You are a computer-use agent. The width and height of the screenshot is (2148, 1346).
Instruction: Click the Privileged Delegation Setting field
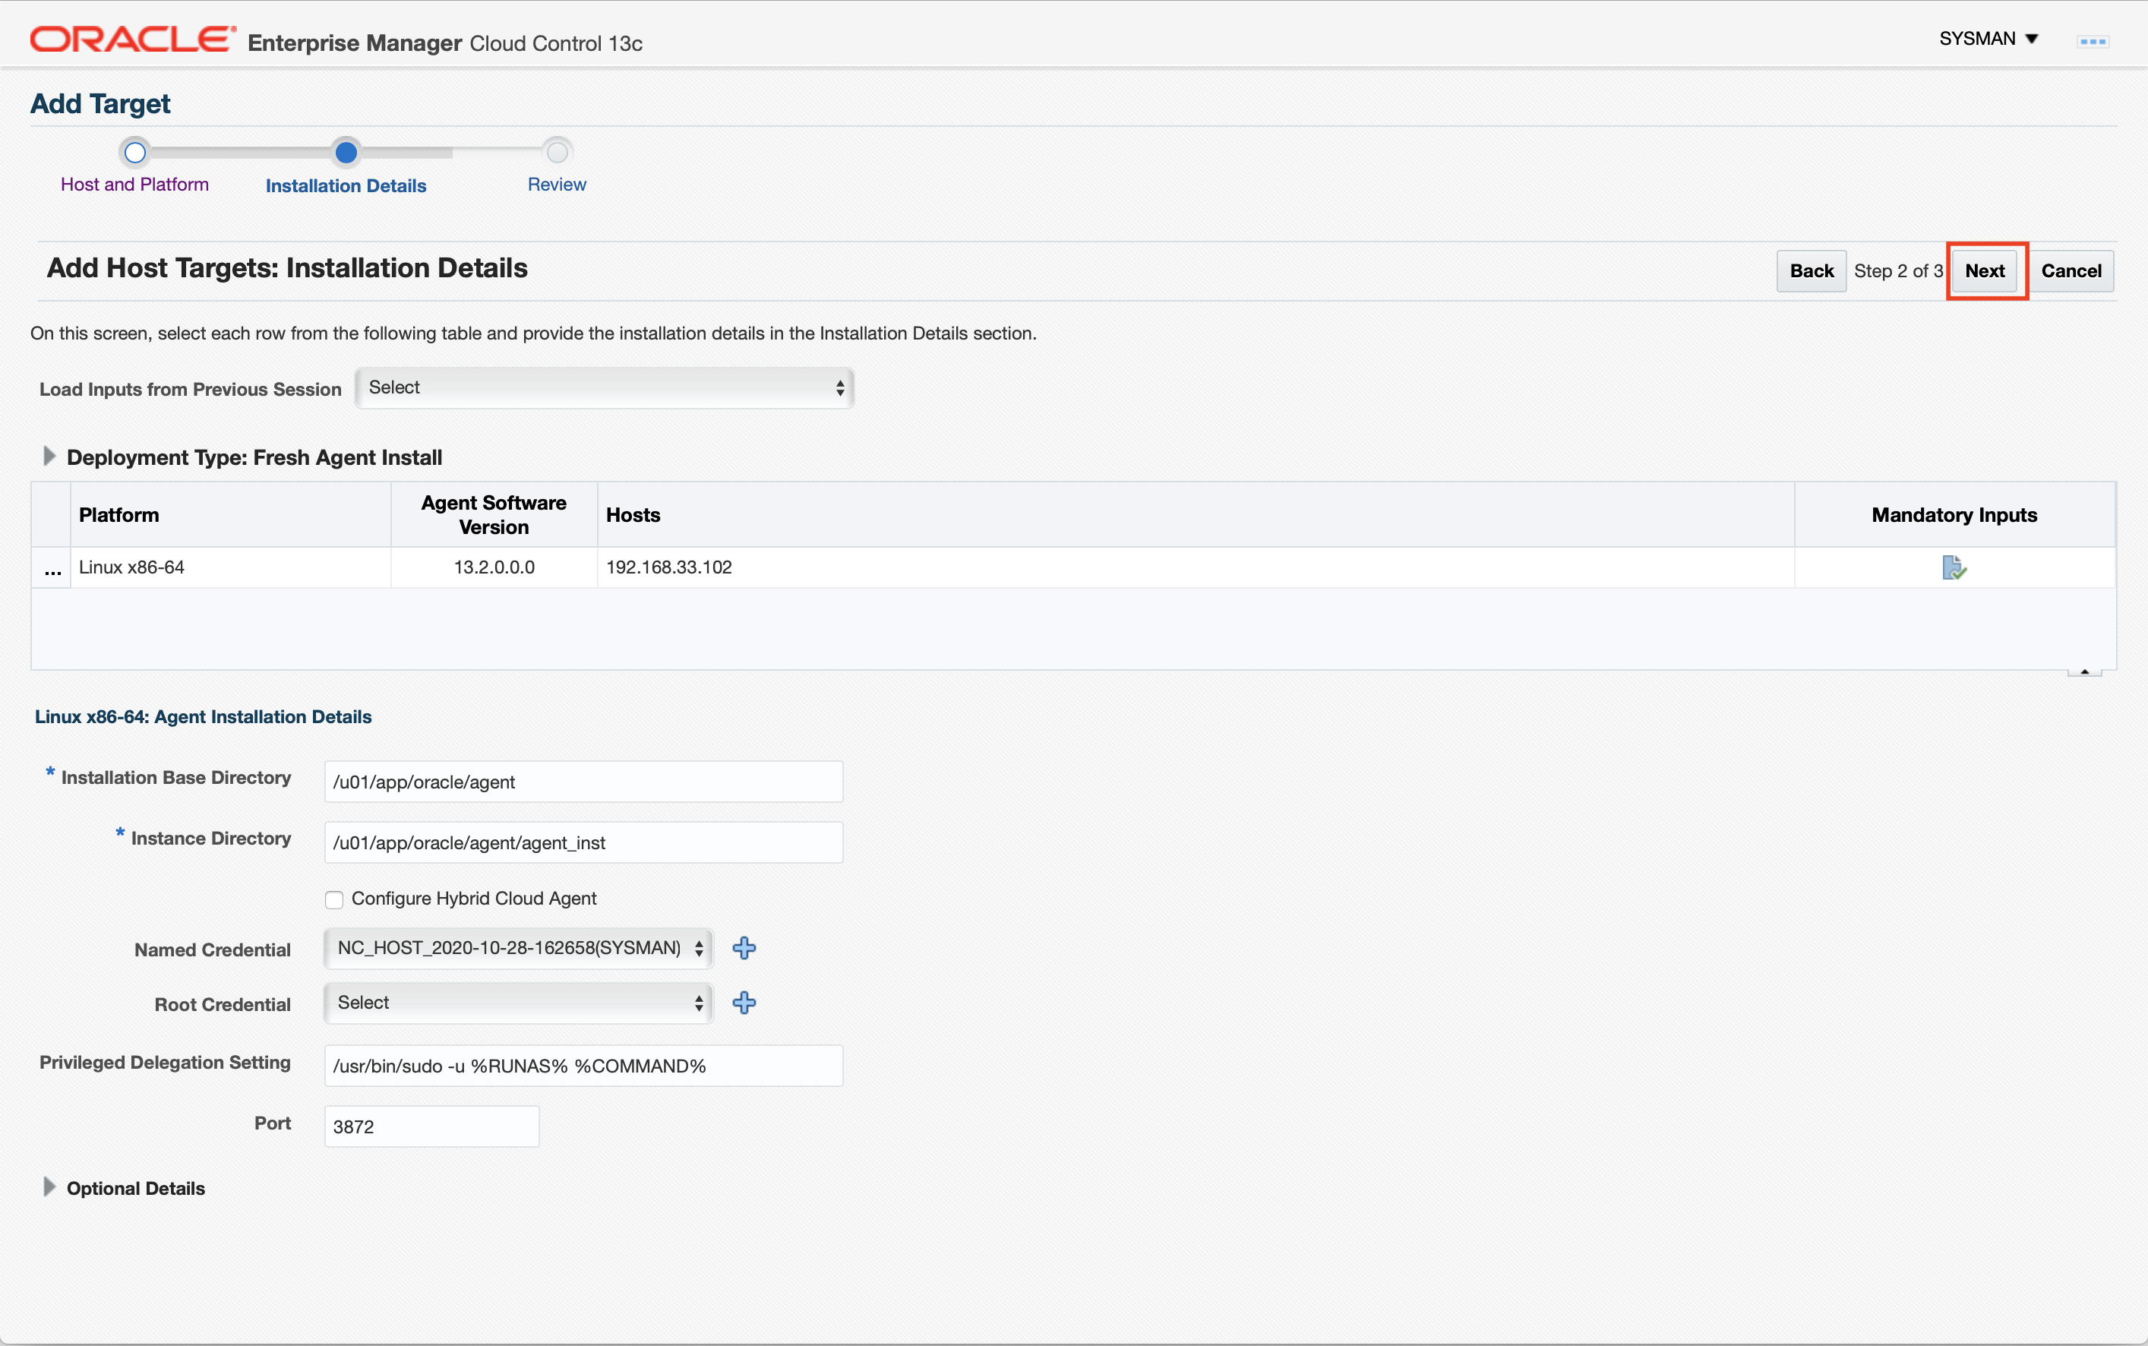tap(583, 1066)
